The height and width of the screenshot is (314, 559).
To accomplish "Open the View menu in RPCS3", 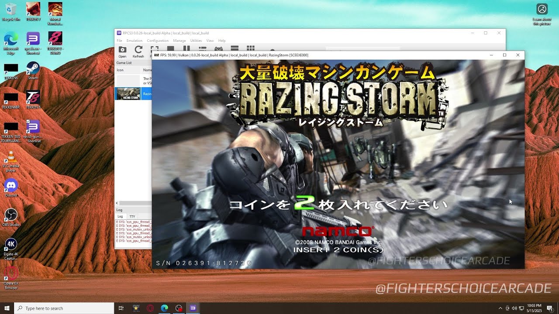I will (210, 41).
